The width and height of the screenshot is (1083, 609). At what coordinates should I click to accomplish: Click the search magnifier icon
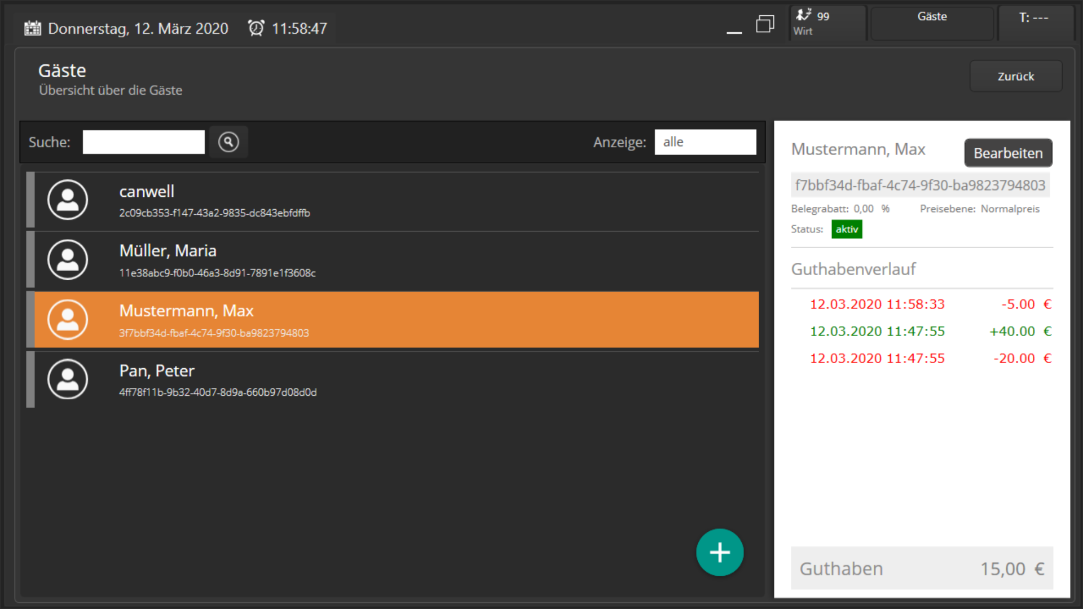pos(228,142)
